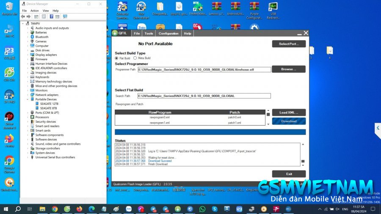Open AndroidUtil archive desktop icon
Screen dimensions: 381x214
click(235, 9)
